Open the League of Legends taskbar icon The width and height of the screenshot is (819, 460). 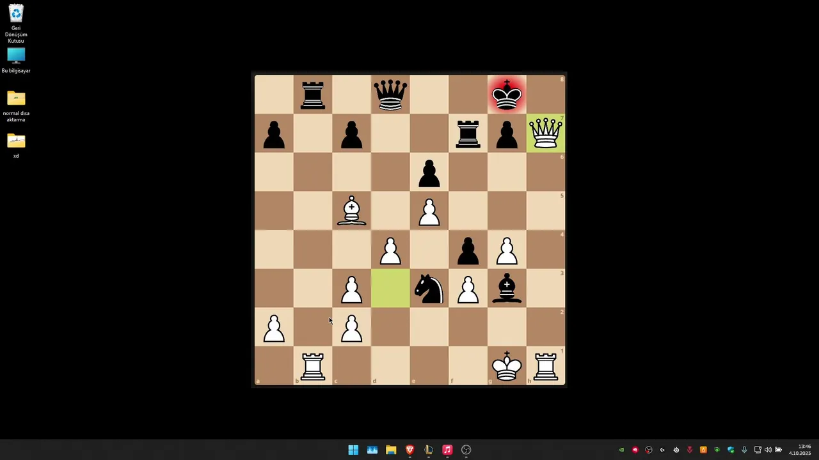coord(428,450)
